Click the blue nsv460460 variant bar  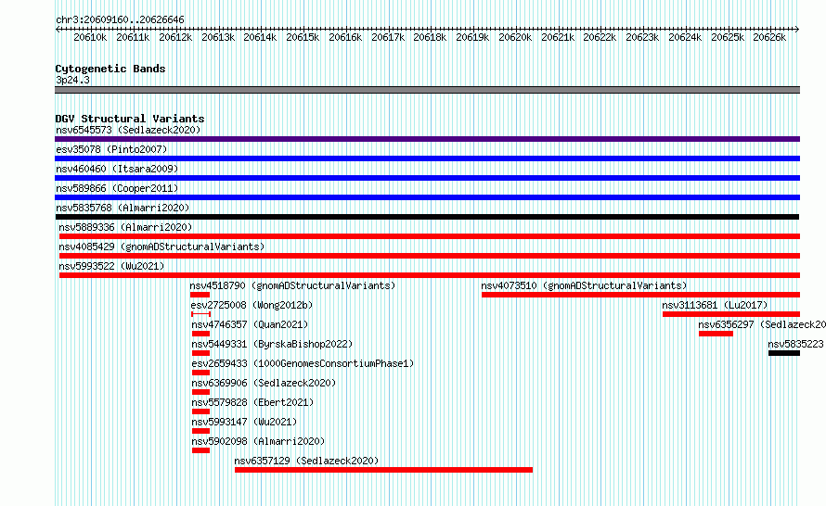[427, 178]
